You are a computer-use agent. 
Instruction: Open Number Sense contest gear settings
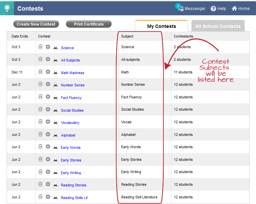[x=48, y=84]
